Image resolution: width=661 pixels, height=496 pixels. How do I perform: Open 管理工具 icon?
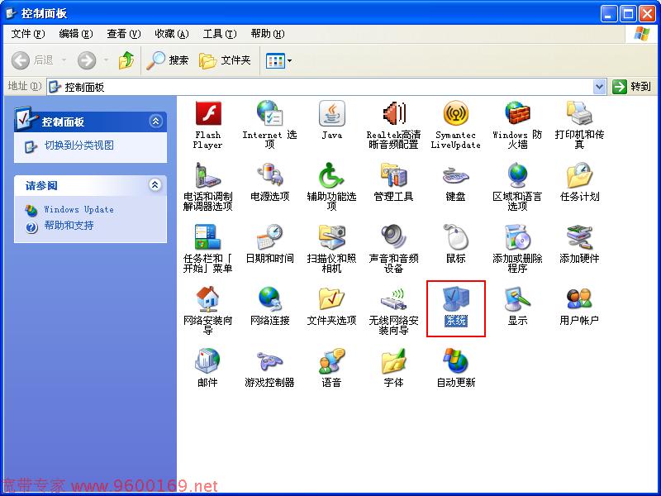pos(394,182)
